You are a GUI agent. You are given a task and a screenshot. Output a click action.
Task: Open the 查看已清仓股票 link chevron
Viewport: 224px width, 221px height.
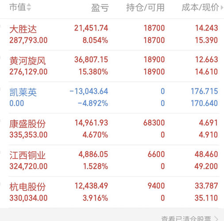click(x=216, y=219)
